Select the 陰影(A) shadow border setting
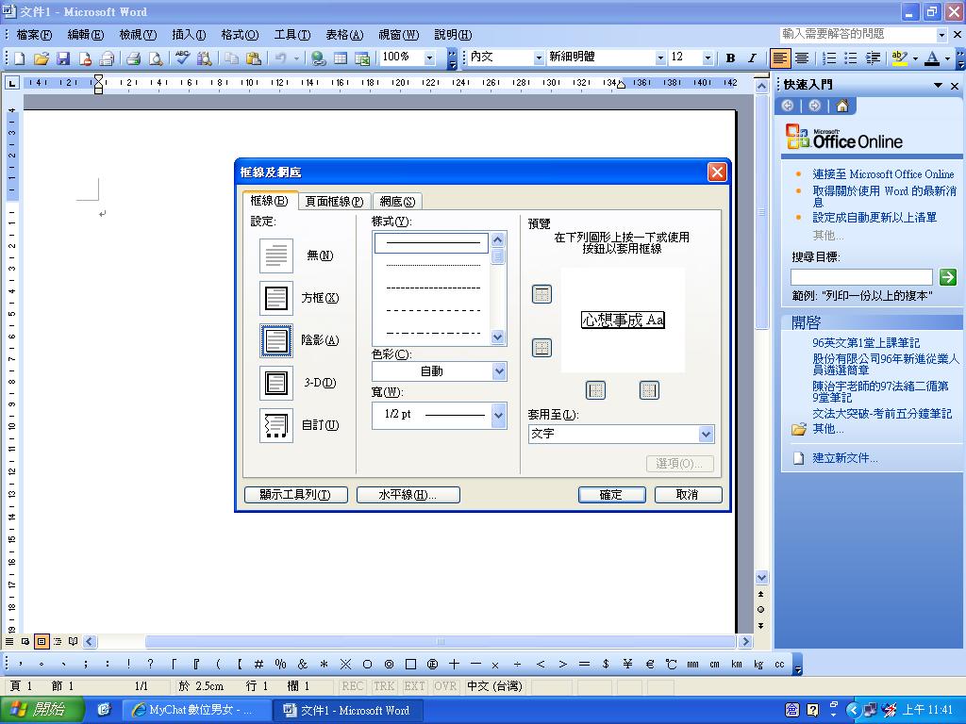The height and width of the screenshot is (724, 966). point(276,339)
